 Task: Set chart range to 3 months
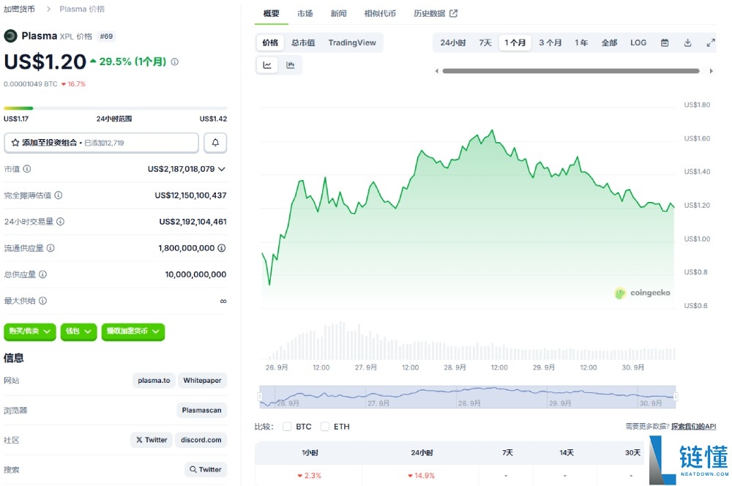pos(550,42)
